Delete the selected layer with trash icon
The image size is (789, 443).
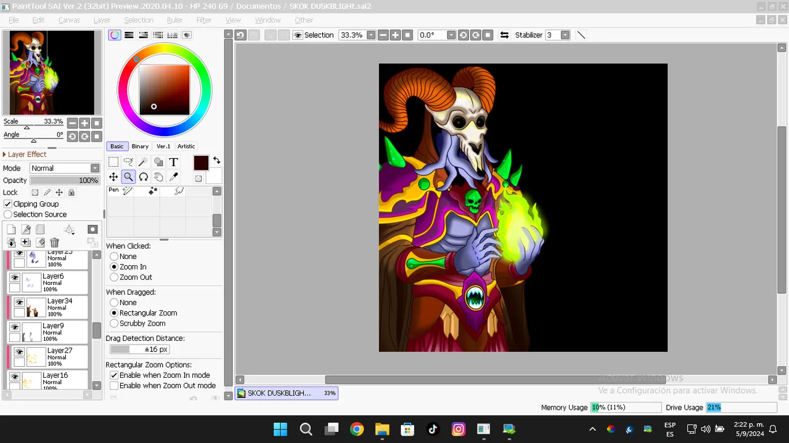[x=55, y=243]
